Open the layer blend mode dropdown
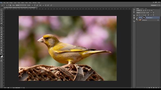161x90 pixels. (141, 13)
